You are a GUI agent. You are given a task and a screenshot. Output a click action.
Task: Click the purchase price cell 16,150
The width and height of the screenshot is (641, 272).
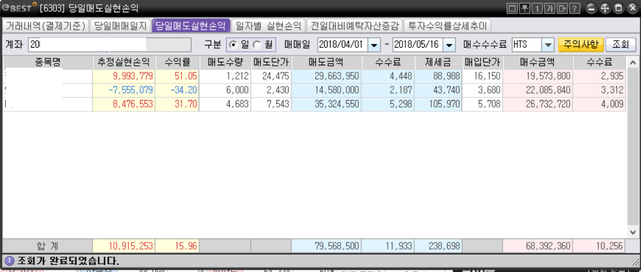coord(483,76)
